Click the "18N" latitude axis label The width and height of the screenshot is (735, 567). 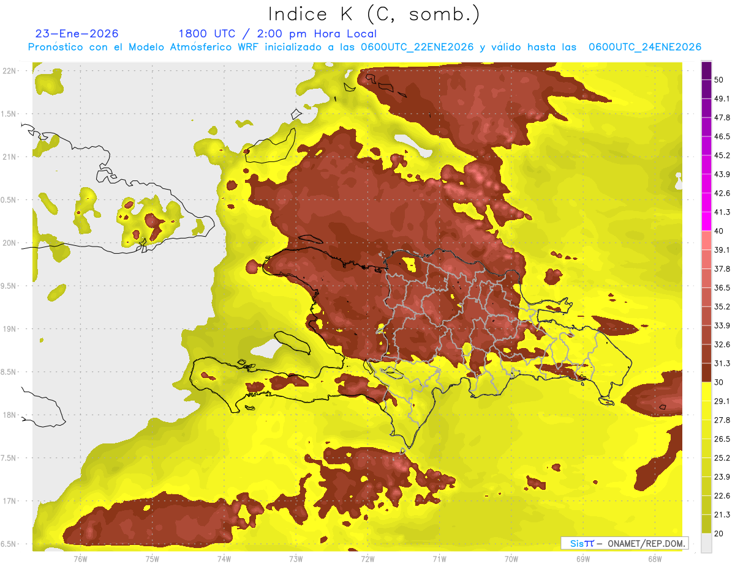coord(9,415)
